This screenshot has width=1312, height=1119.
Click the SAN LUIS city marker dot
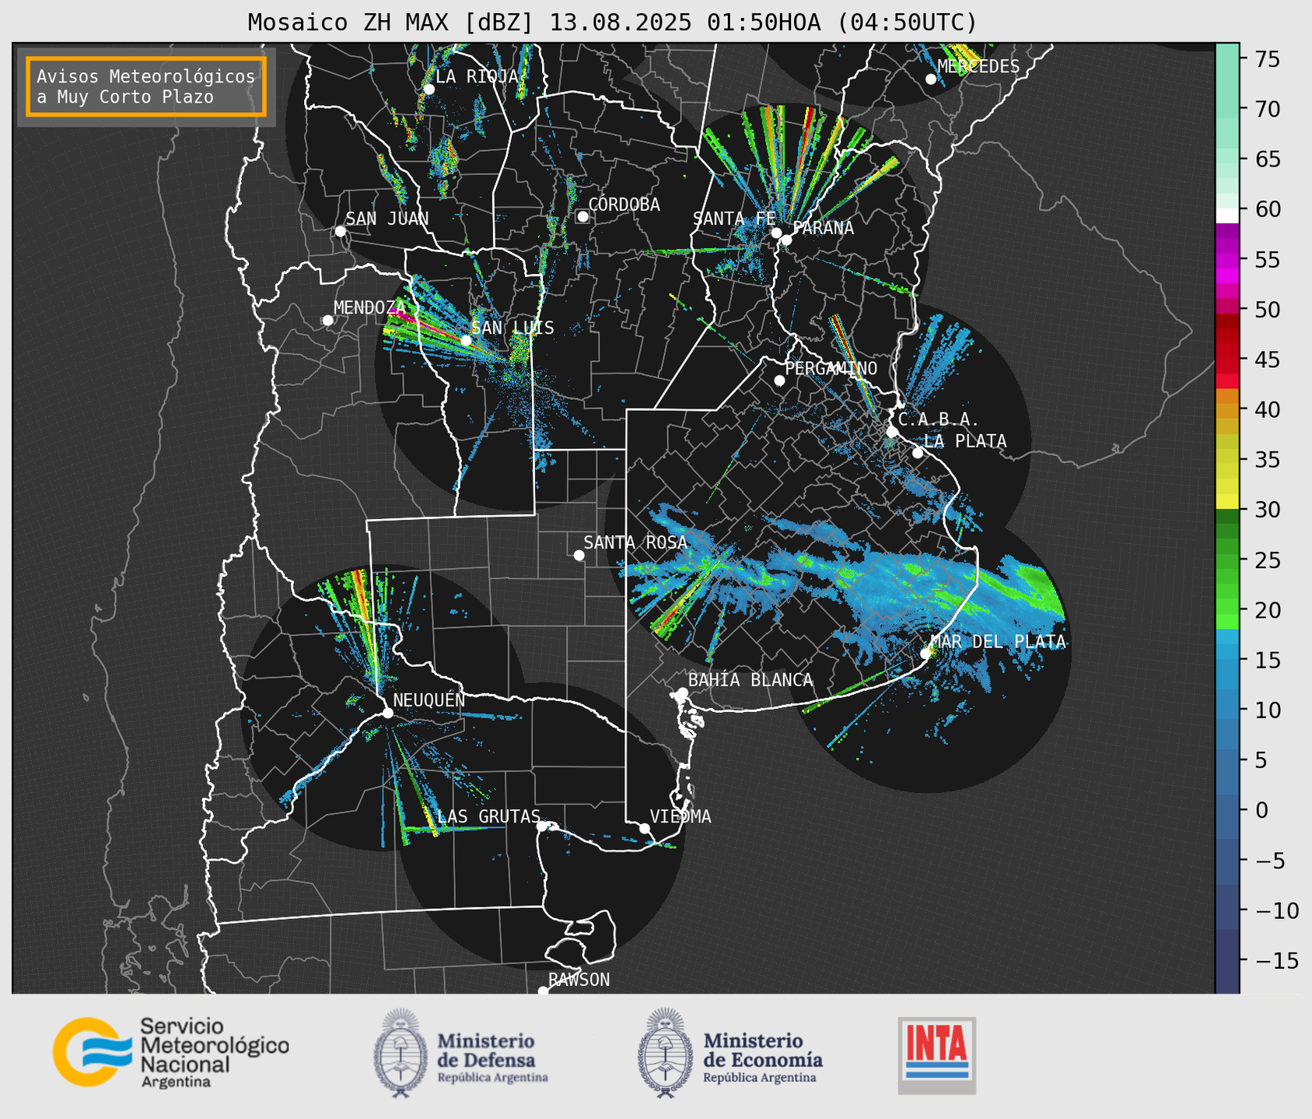465,340
